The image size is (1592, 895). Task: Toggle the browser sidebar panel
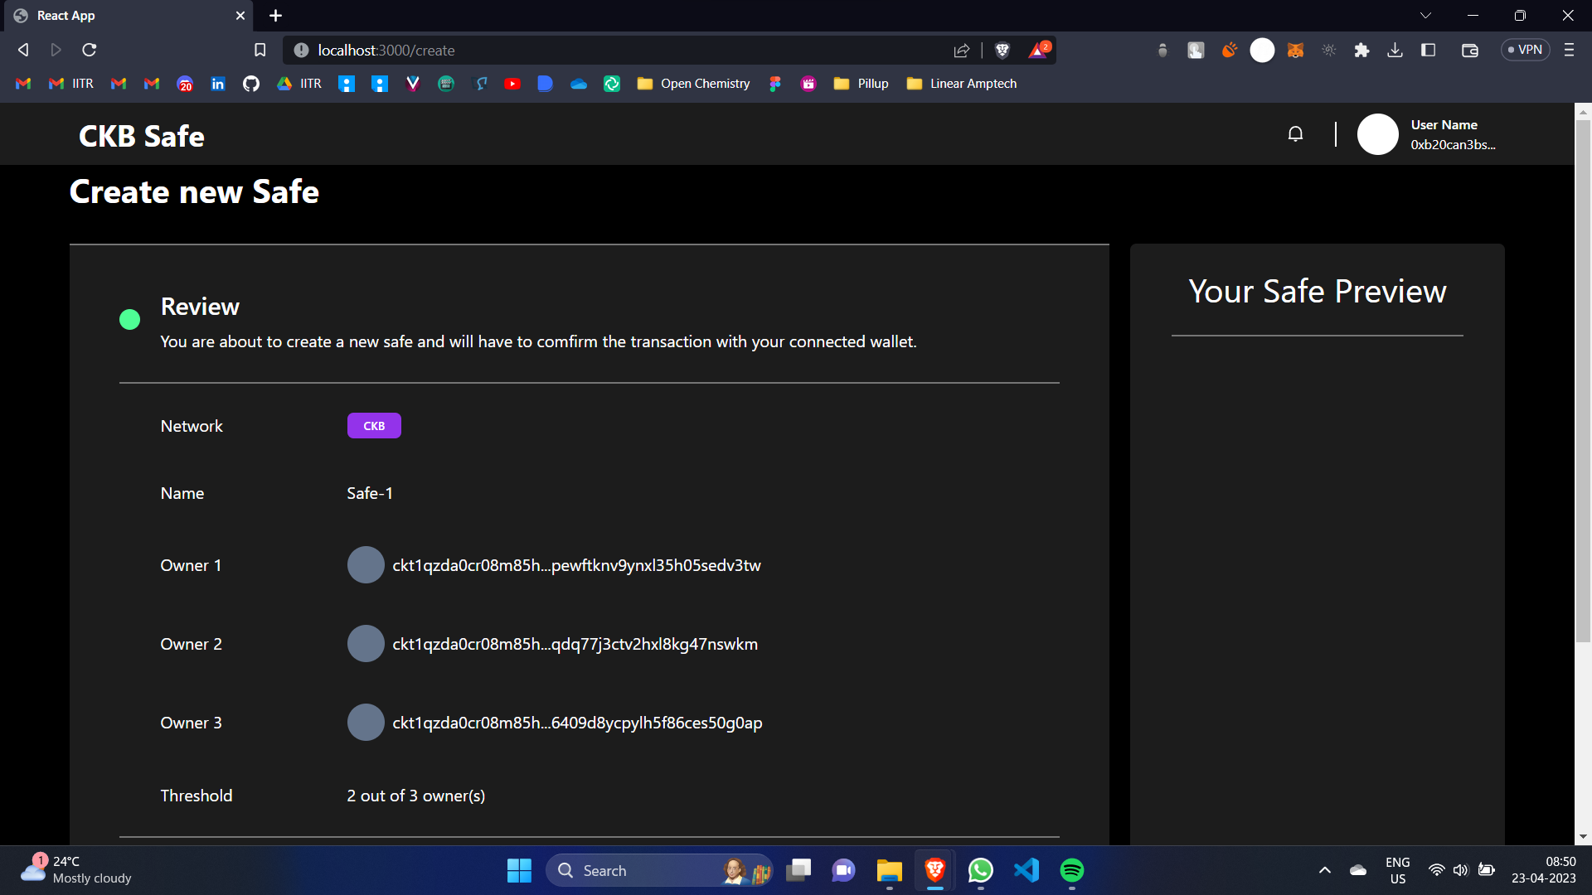(x=1428, y=51)
